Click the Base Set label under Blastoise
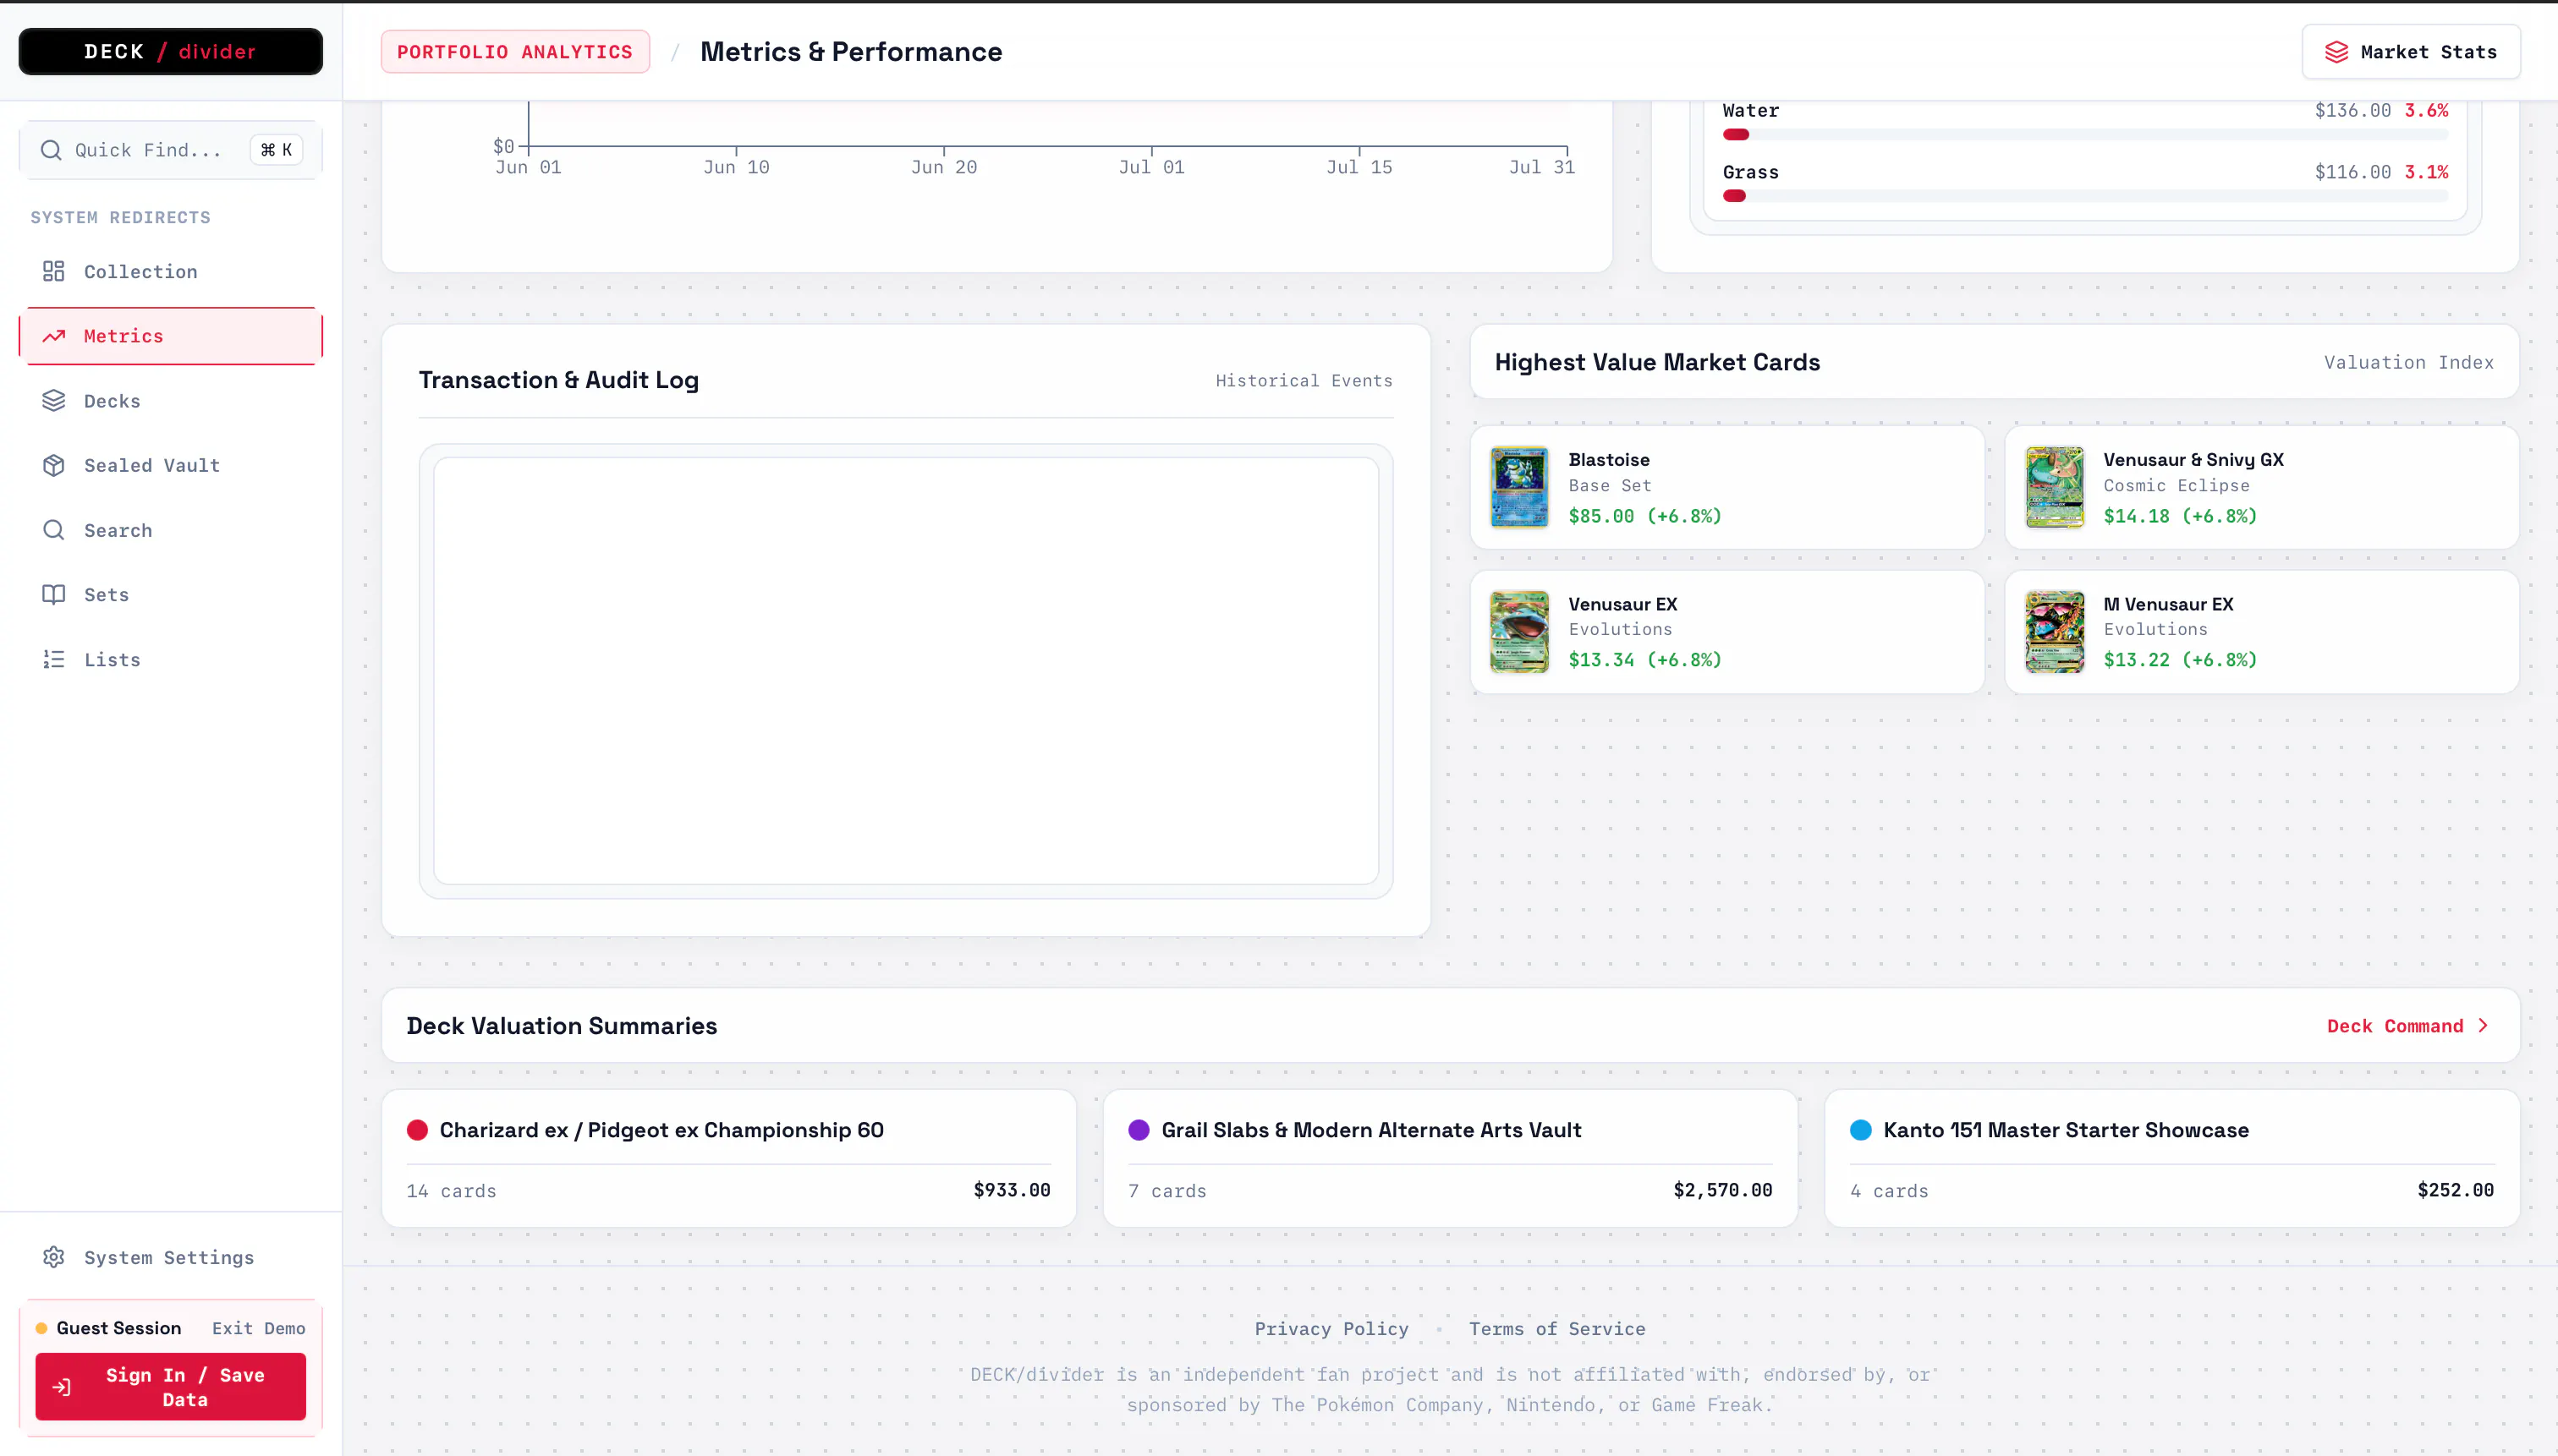Viewport: 2558px width, 1456px height. click(x=1610, y=485)
